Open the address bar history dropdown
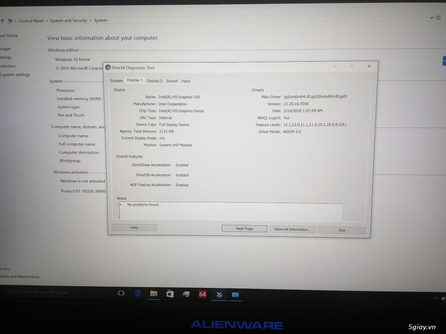 (432, 17)
